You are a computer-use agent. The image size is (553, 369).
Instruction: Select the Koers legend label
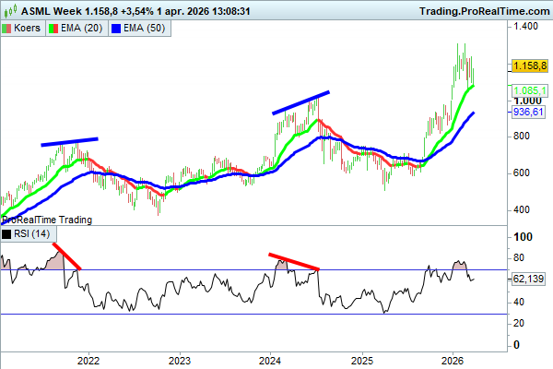[27, 29]
